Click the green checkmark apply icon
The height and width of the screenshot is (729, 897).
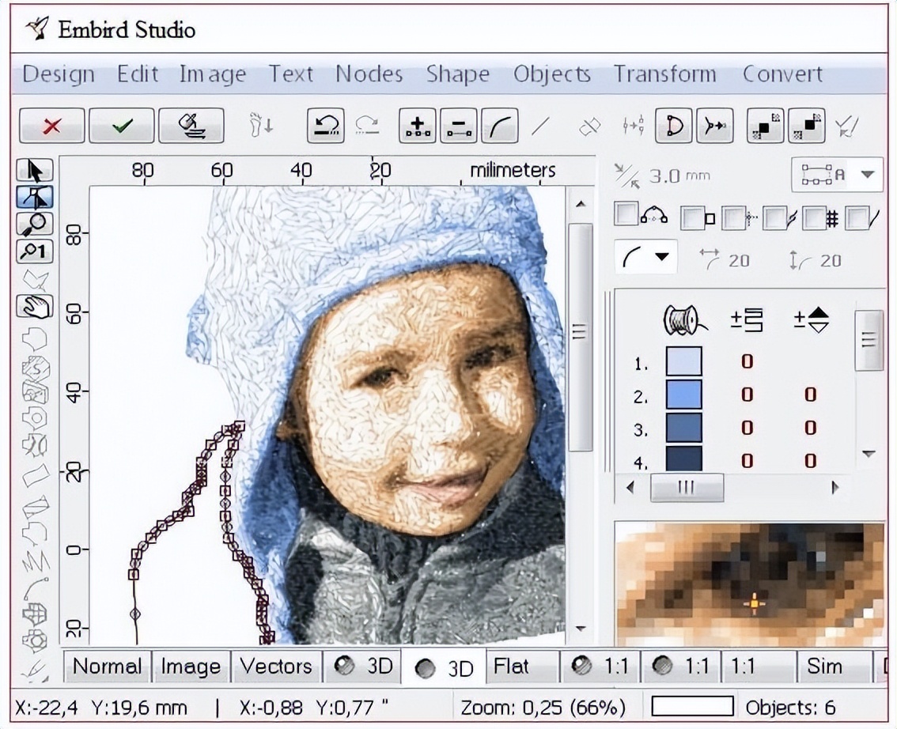(121, 126)
